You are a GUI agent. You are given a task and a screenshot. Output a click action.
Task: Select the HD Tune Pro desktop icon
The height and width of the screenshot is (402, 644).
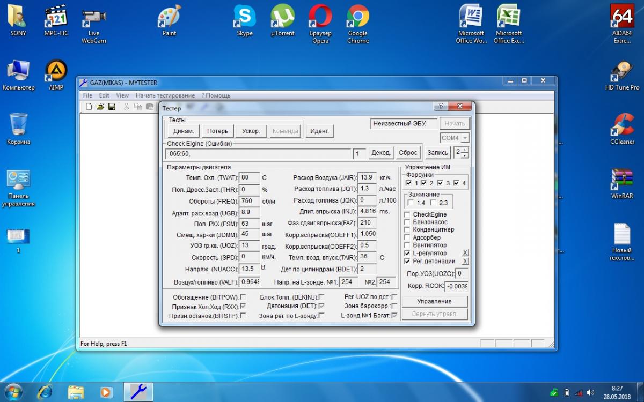[622, 75]
